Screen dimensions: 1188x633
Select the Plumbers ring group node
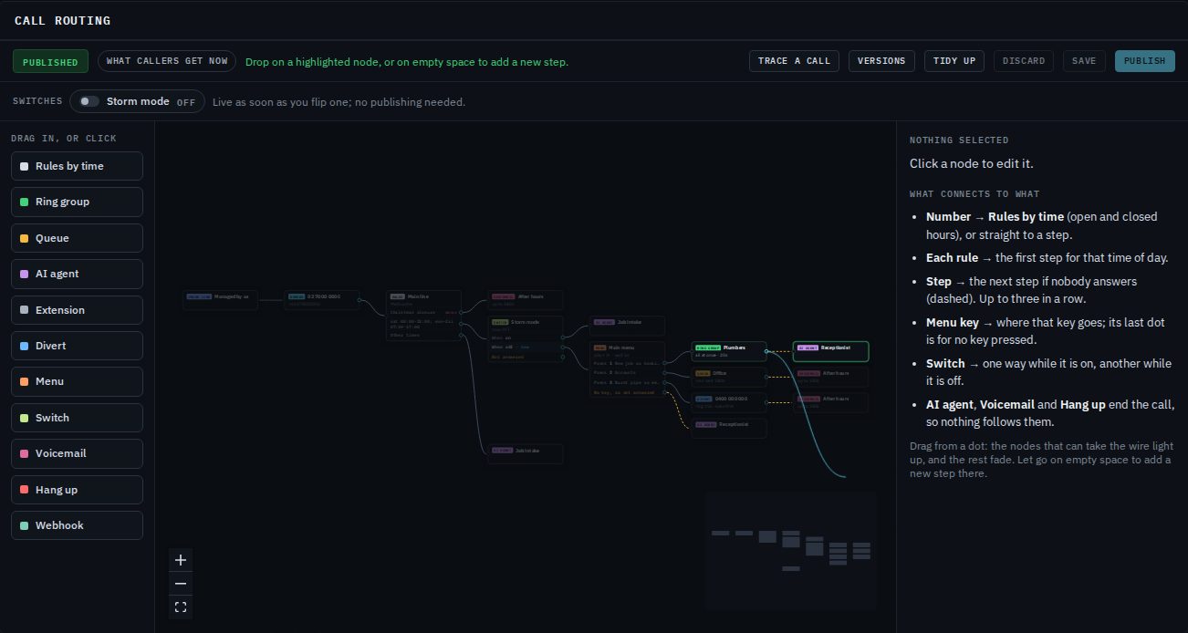tap(729, 351)
